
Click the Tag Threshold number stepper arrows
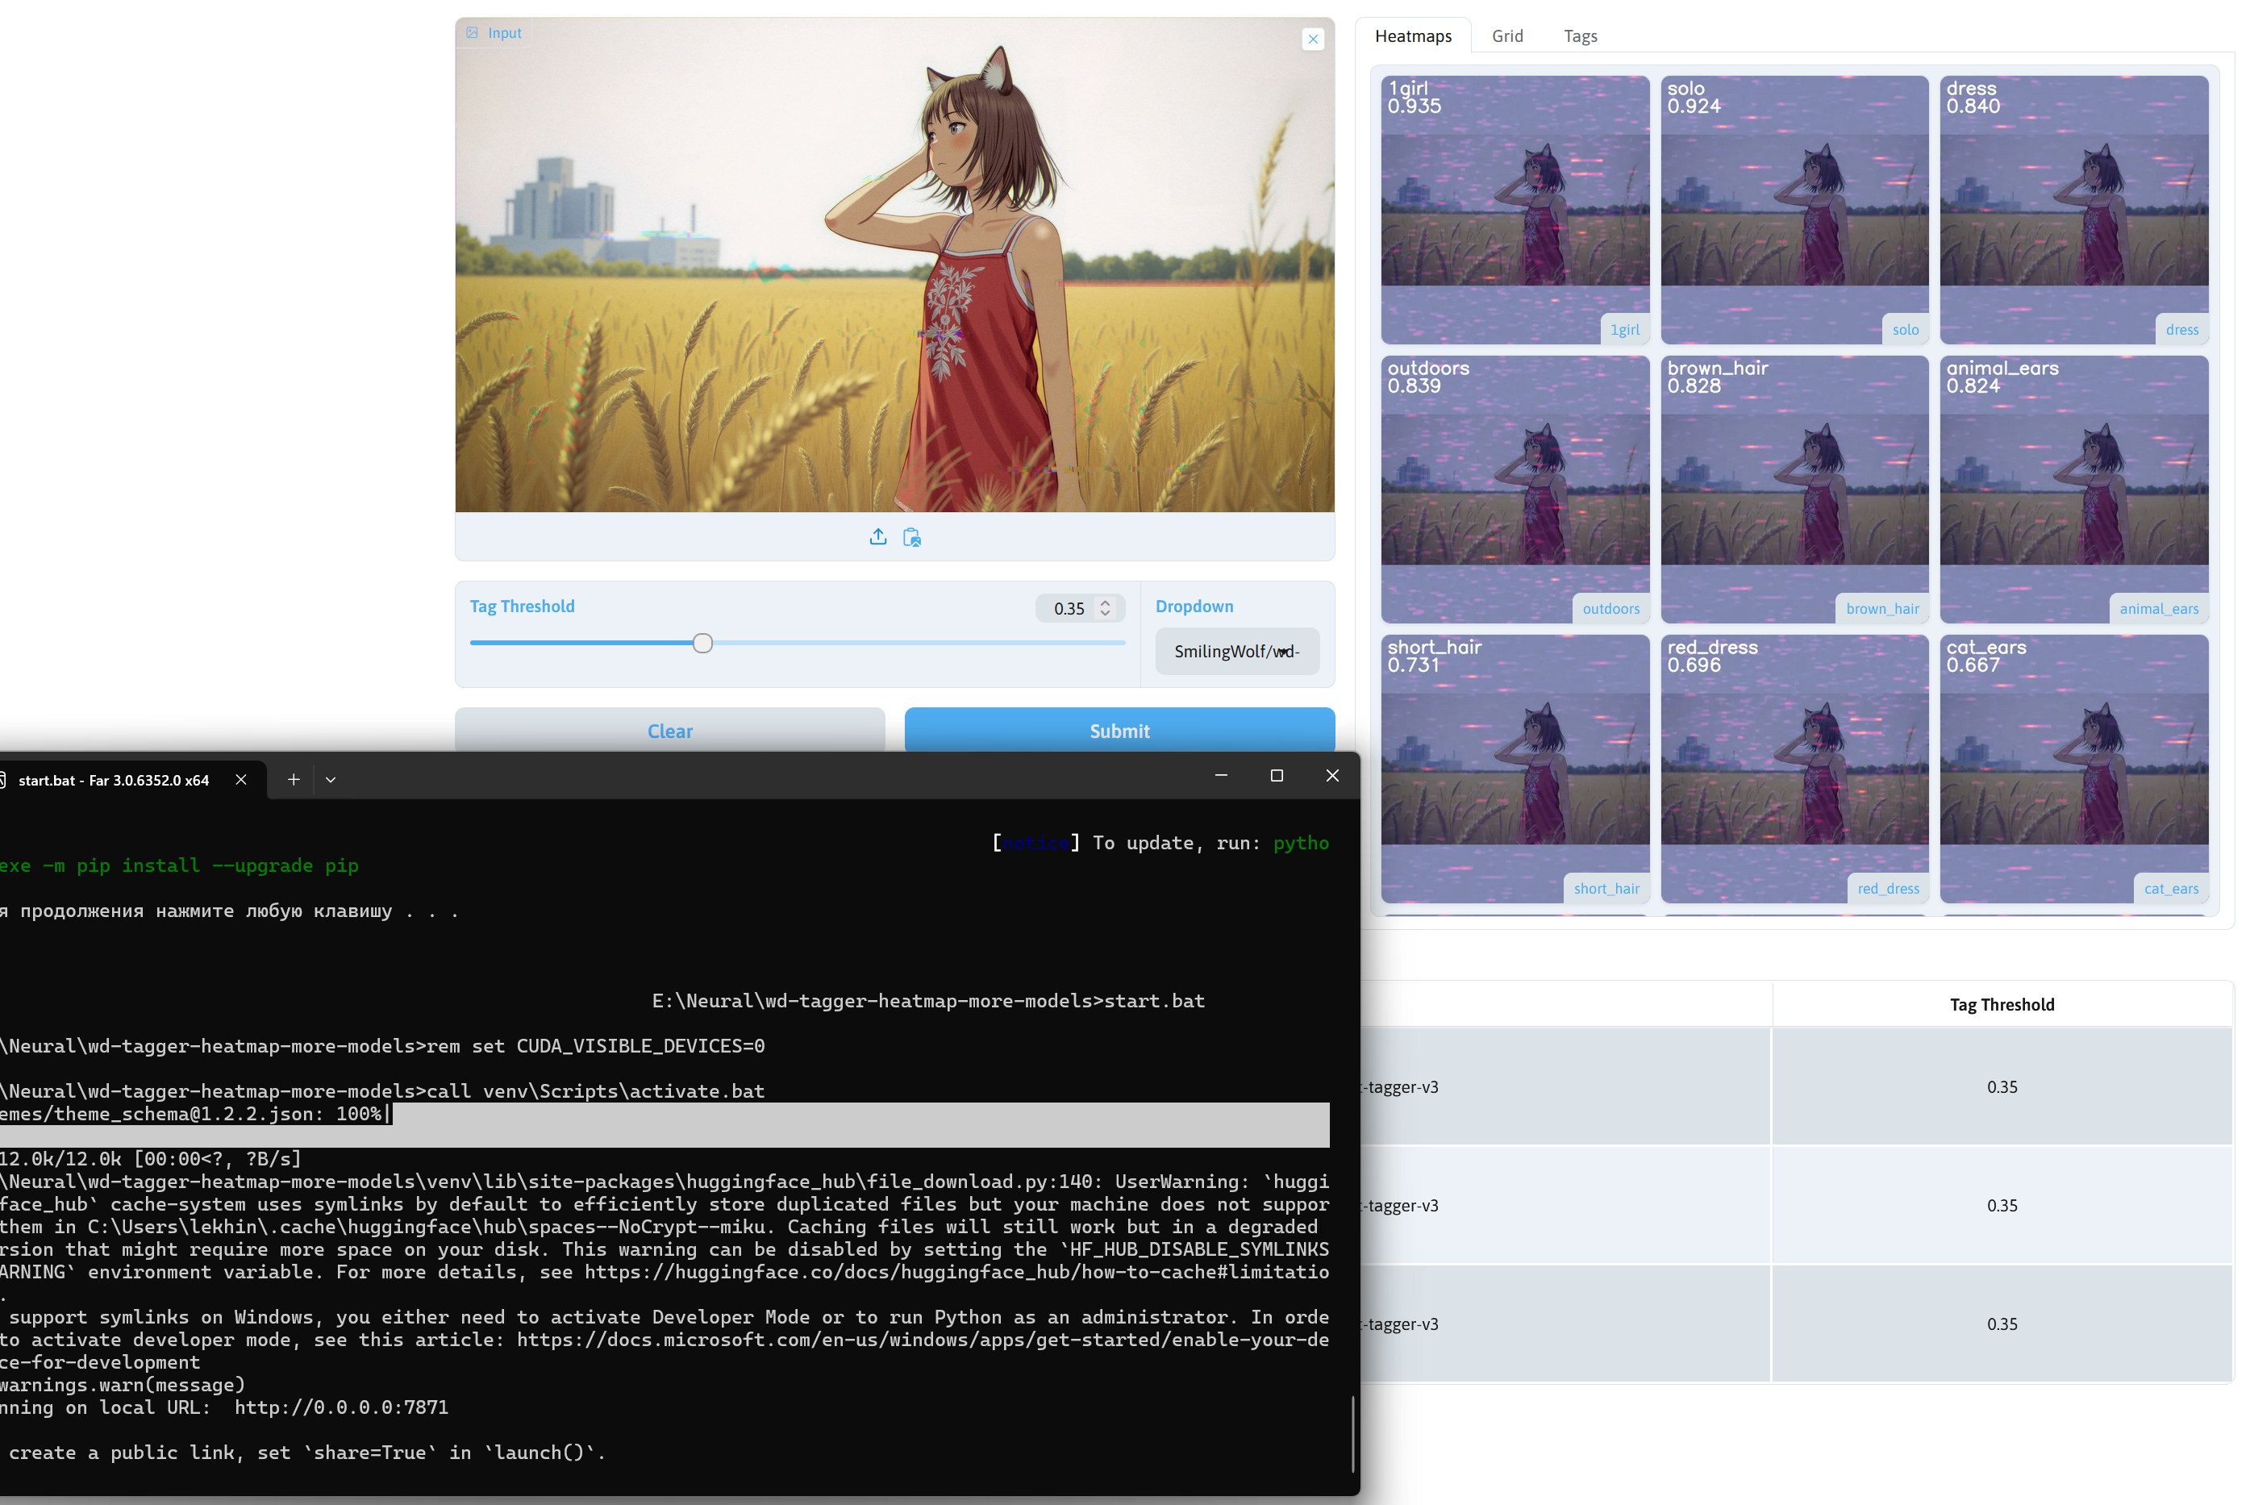coord(1106,608)
